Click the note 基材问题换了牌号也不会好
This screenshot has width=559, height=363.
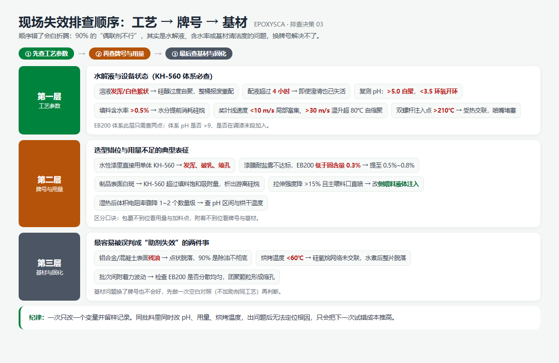188,292
